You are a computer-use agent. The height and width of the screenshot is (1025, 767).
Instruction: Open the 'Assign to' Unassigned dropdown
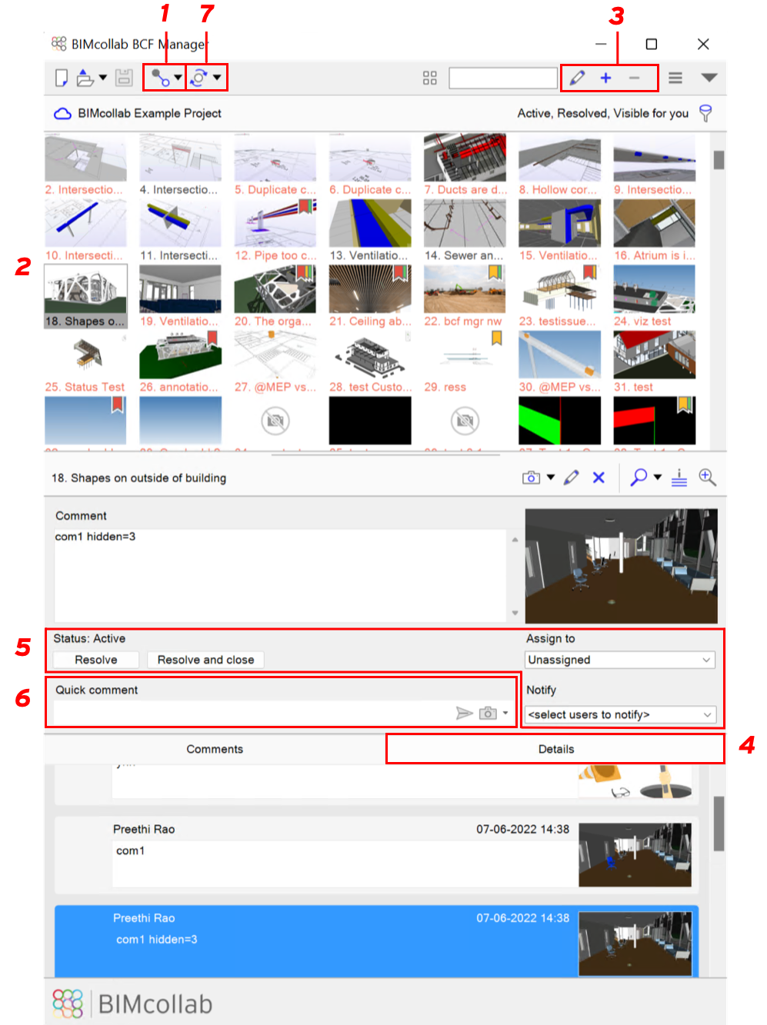pyautogui.click(x=620, y=660)
